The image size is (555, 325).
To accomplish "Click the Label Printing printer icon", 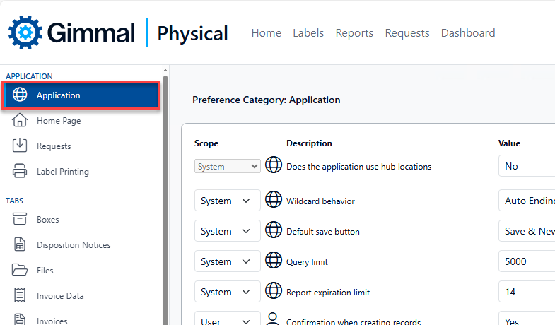I will click(20, 171).
